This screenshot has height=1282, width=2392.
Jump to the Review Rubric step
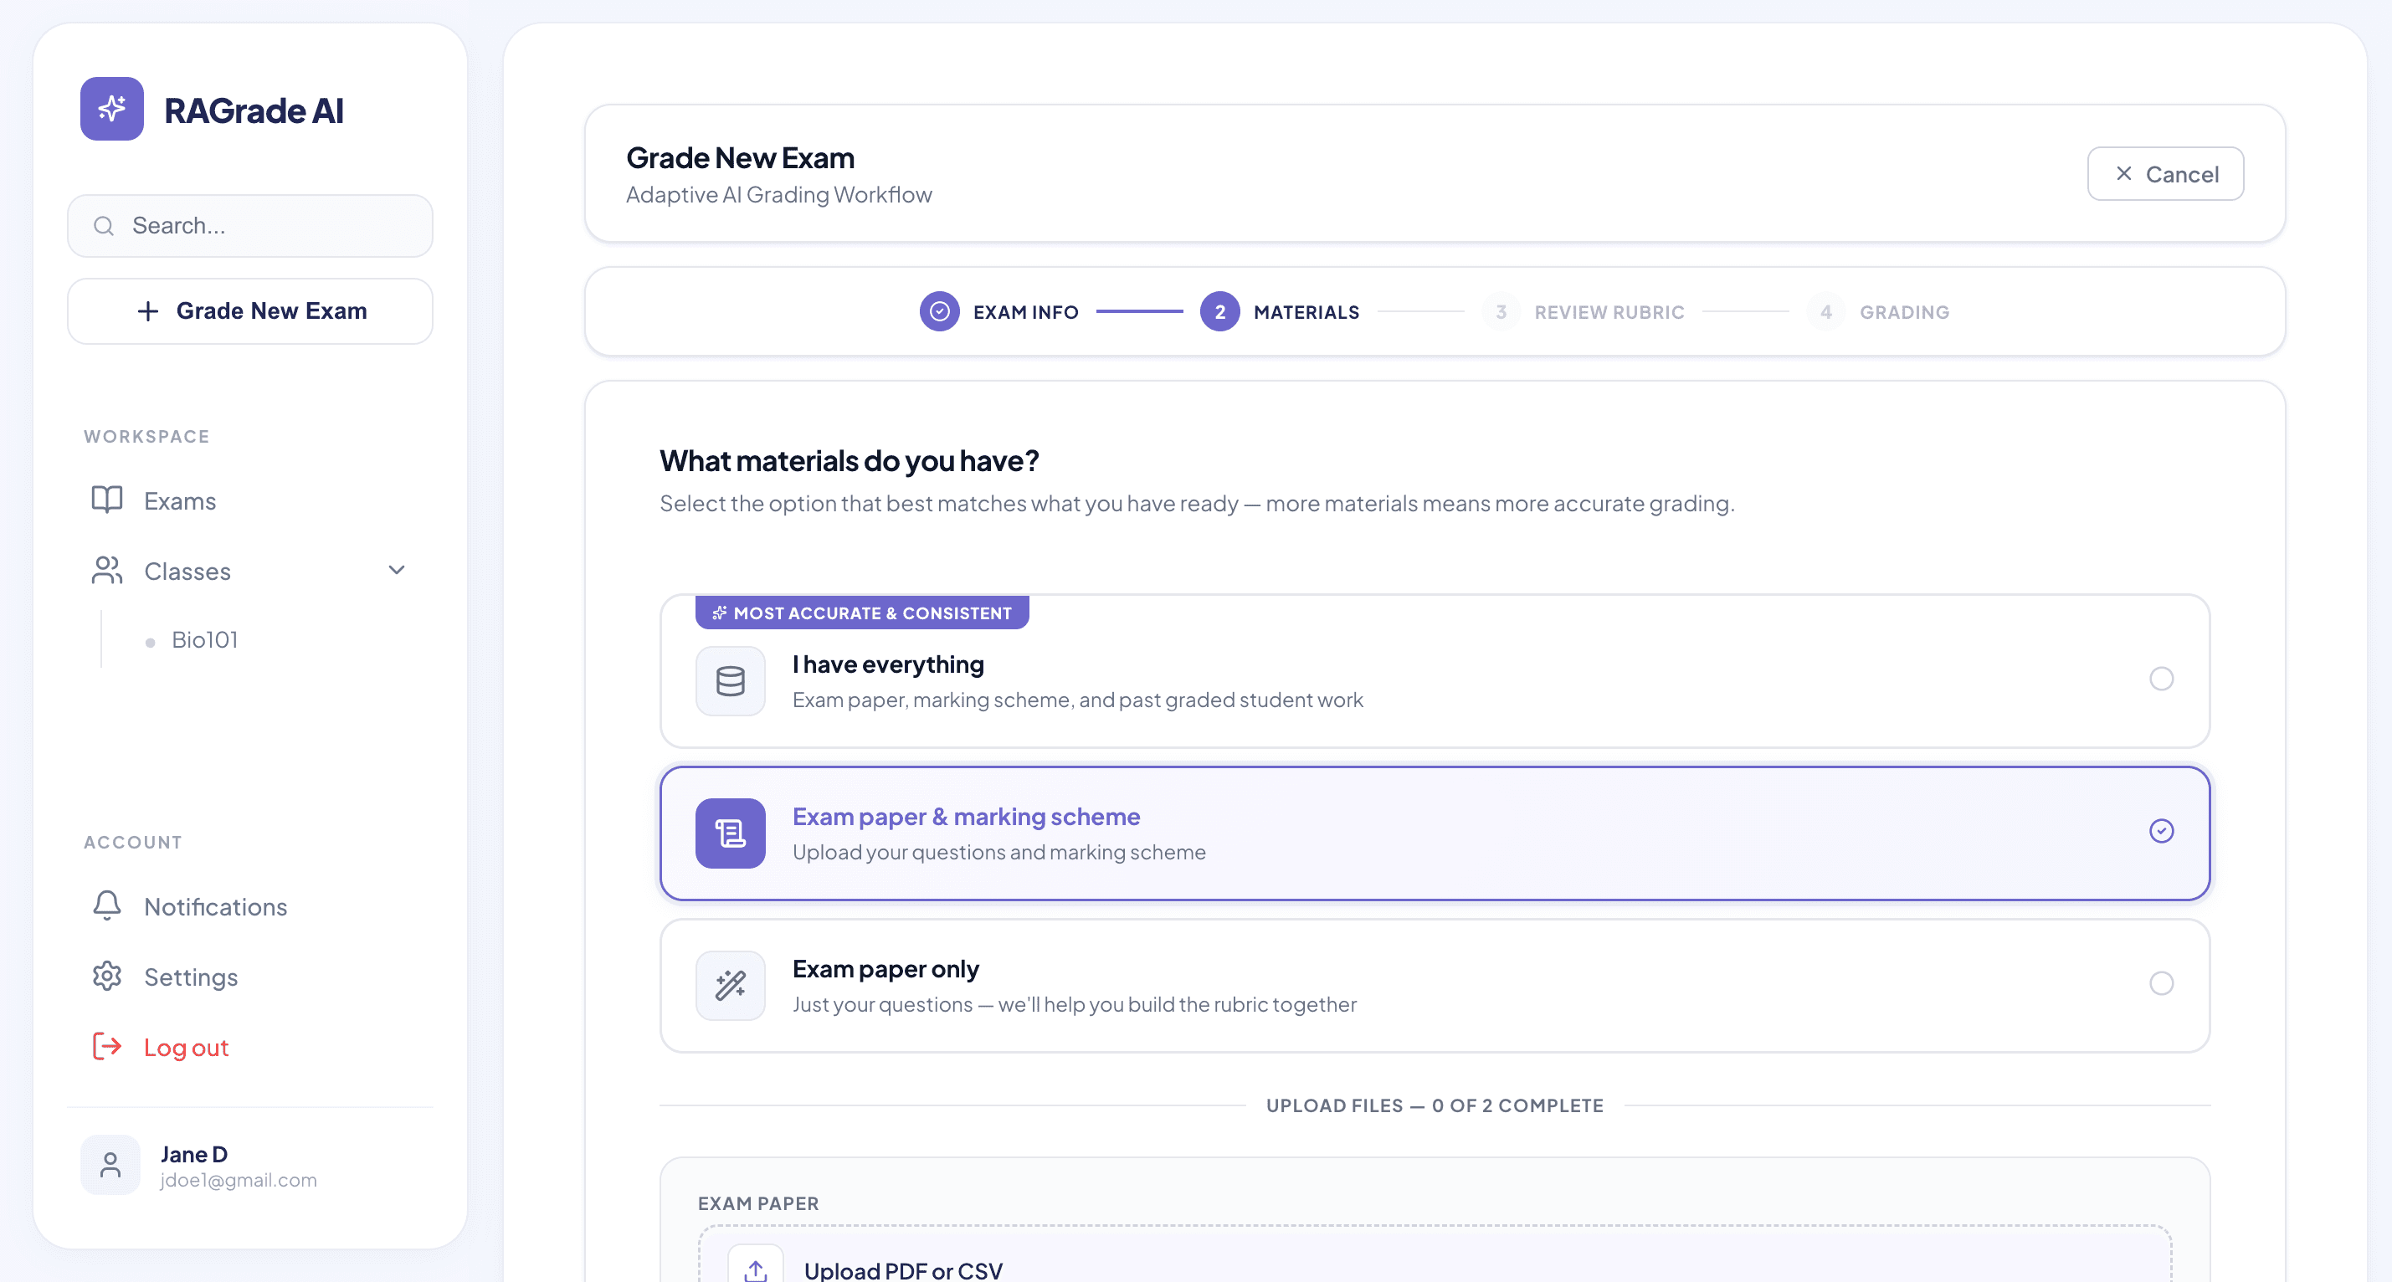pos(1584,311)
